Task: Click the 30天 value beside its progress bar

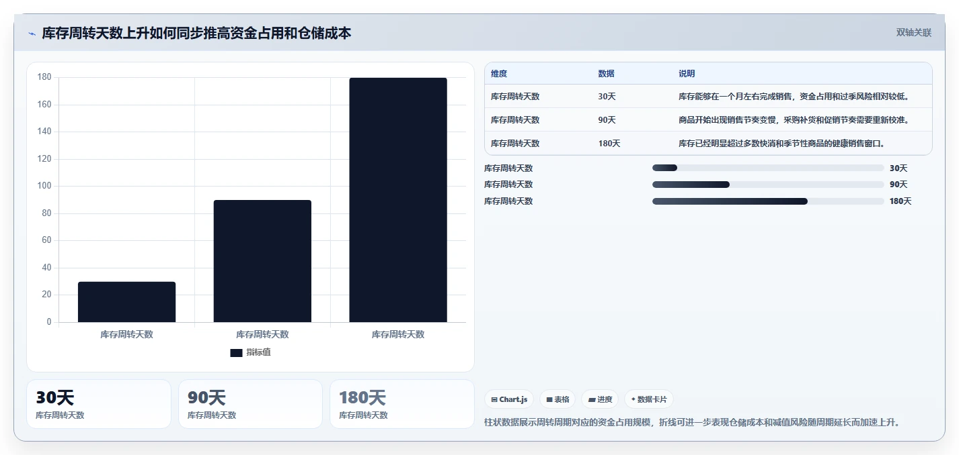Action: coord(898,168)
